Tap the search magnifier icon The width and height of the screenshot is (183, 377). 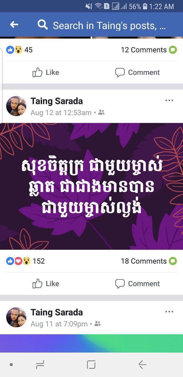coord(43,25)
